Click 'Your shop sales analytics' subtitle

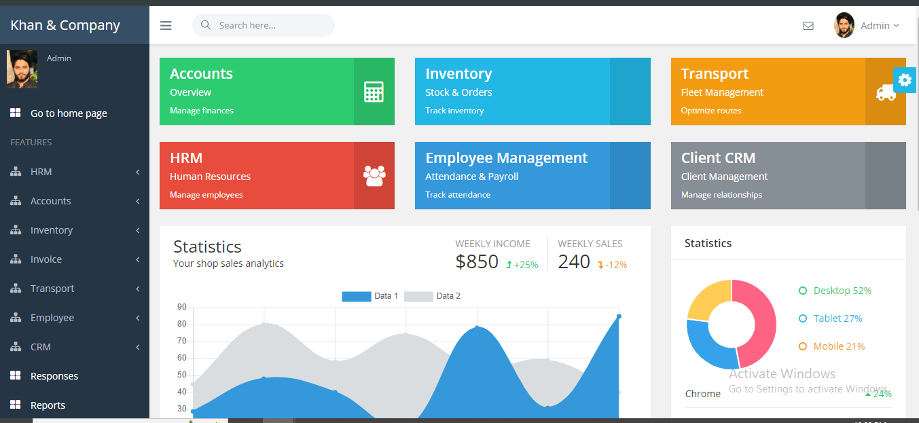click(x=228, y=263)
